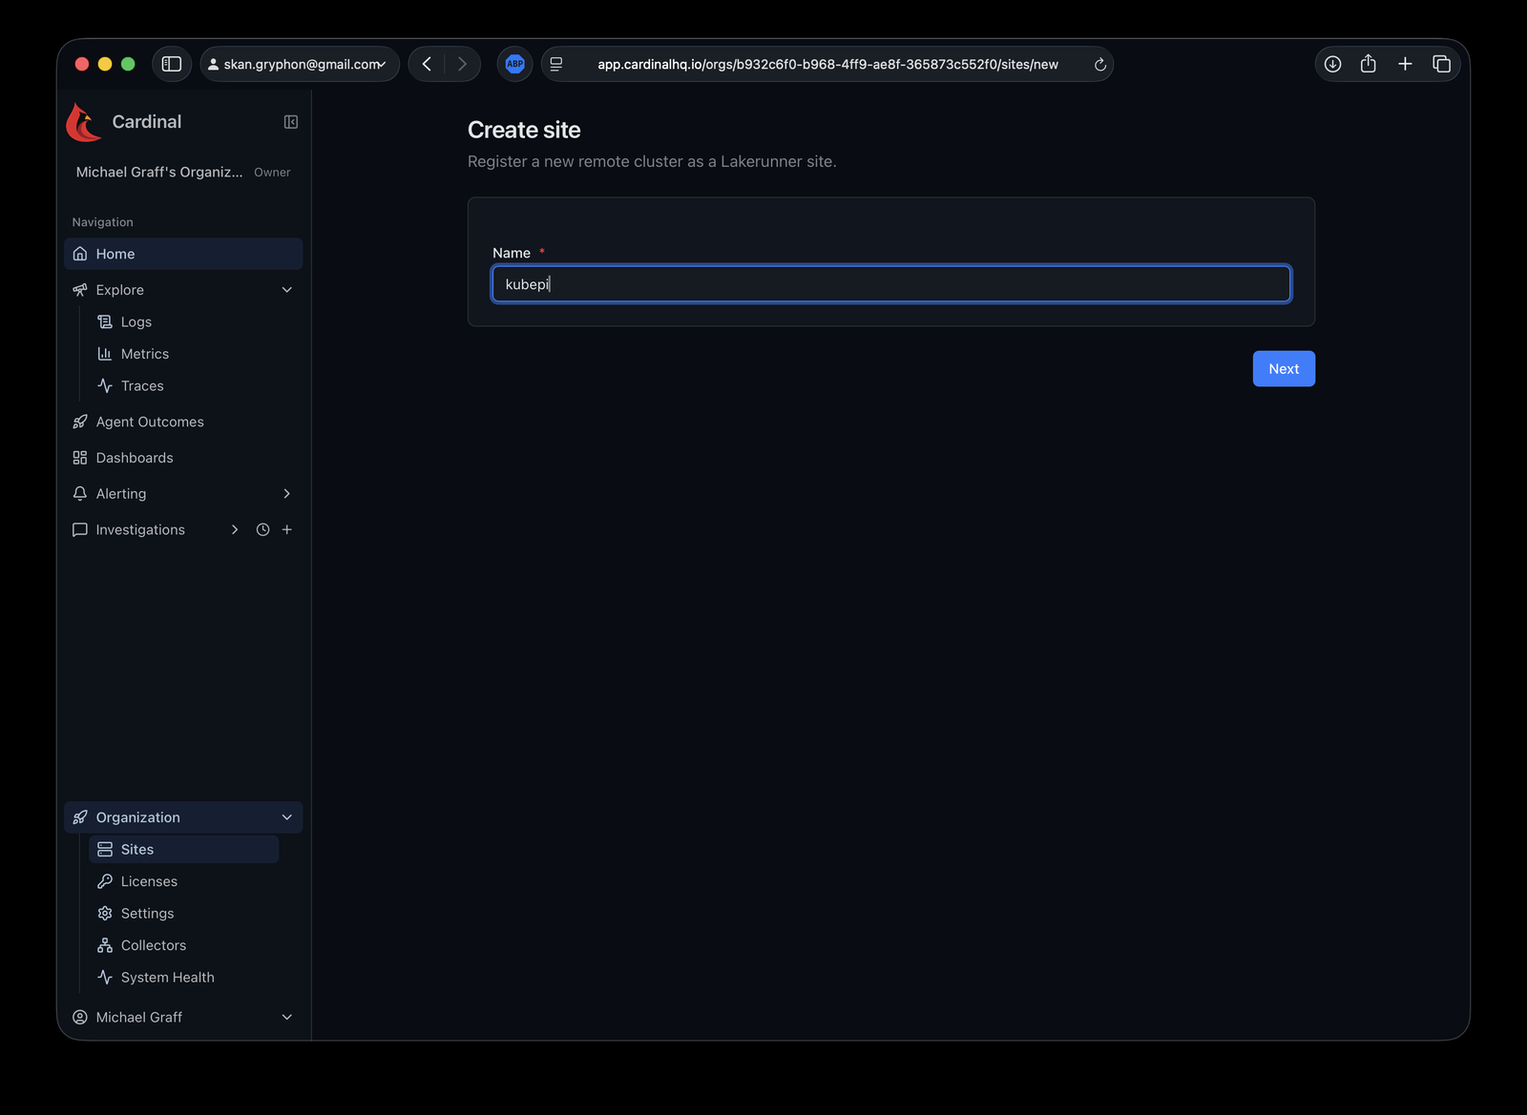1527x1115 pixels.
Task: Click the Licenses key icon
Action: tap(105, 881)
